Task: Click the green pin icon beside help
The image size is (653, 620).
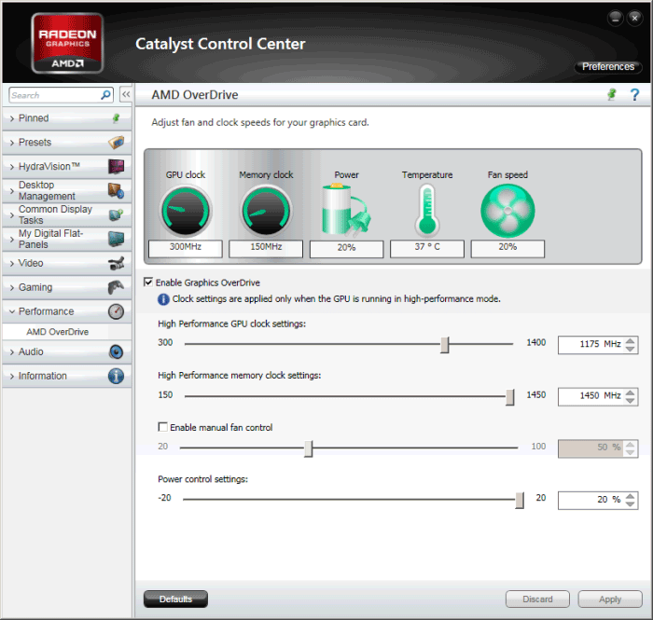Action: click(612, 95)
